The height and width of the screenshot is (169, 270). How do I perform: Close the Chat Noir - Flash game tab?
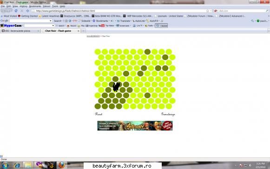coord(79,31)
